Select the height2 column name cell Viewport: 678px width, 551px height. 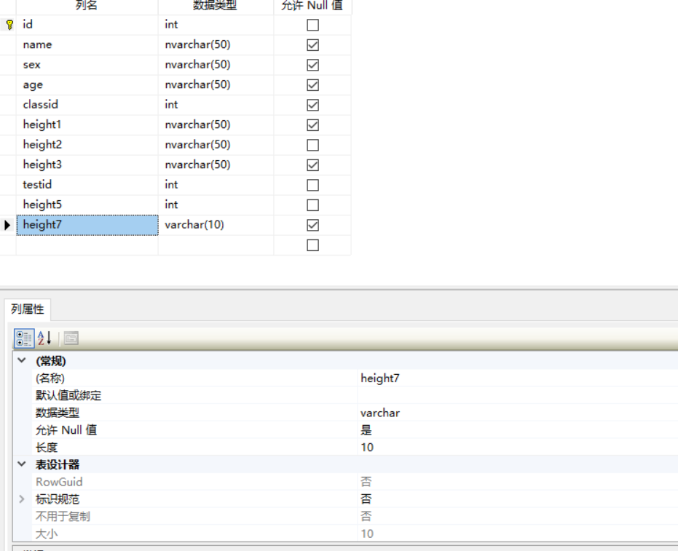point(87,145)
